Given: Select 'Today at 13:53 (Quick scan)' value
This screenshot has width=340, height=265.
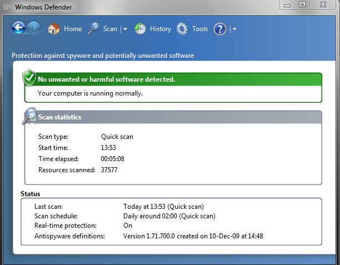Looking at the screenshot, I should click(163, 207).
